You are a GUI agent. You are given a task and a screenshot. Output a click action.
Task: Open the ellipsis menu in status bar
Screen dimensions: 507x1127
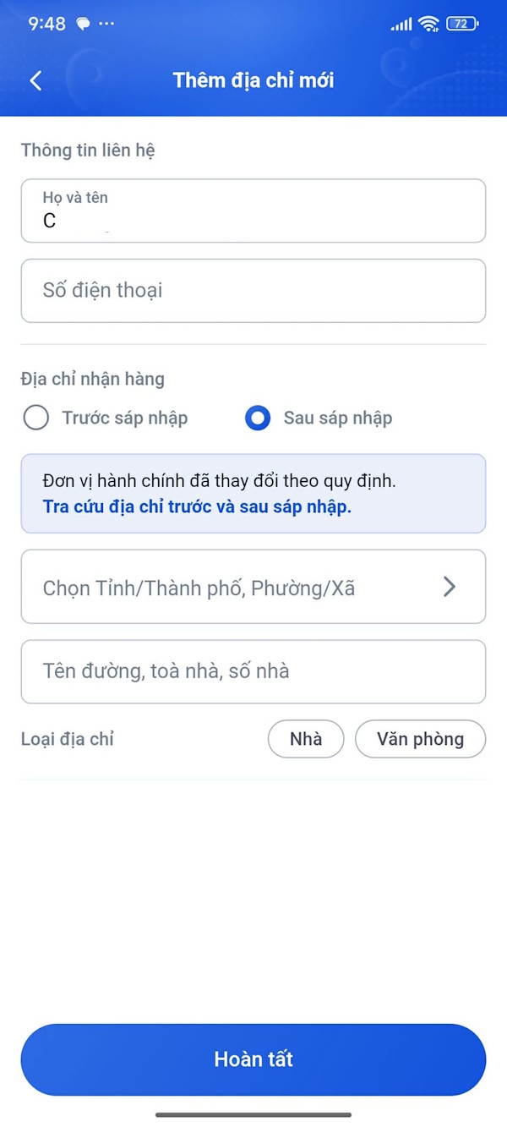click(x=105, y=23)
